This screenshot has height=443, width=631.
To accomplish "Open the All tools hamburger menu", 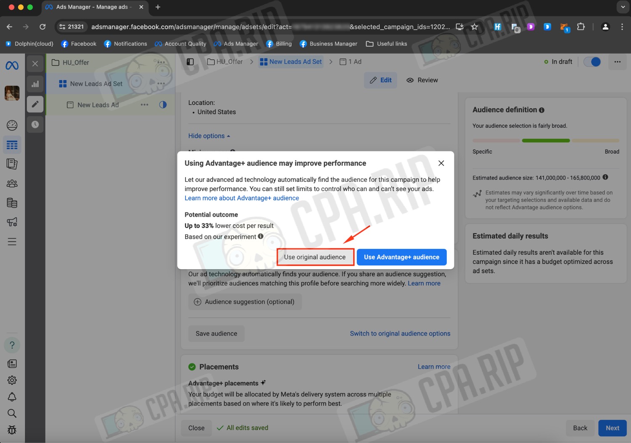I will coord(12,242).
